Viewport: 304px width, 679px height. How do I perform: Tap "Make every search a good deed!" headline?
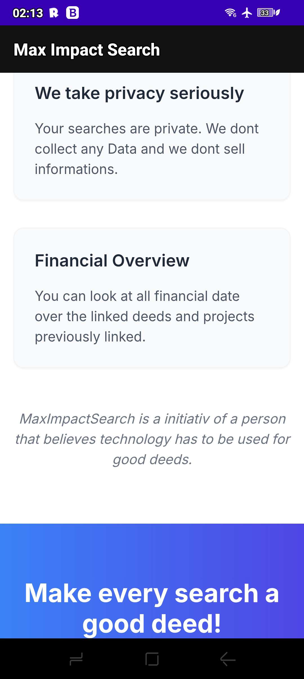coord(152,608)
